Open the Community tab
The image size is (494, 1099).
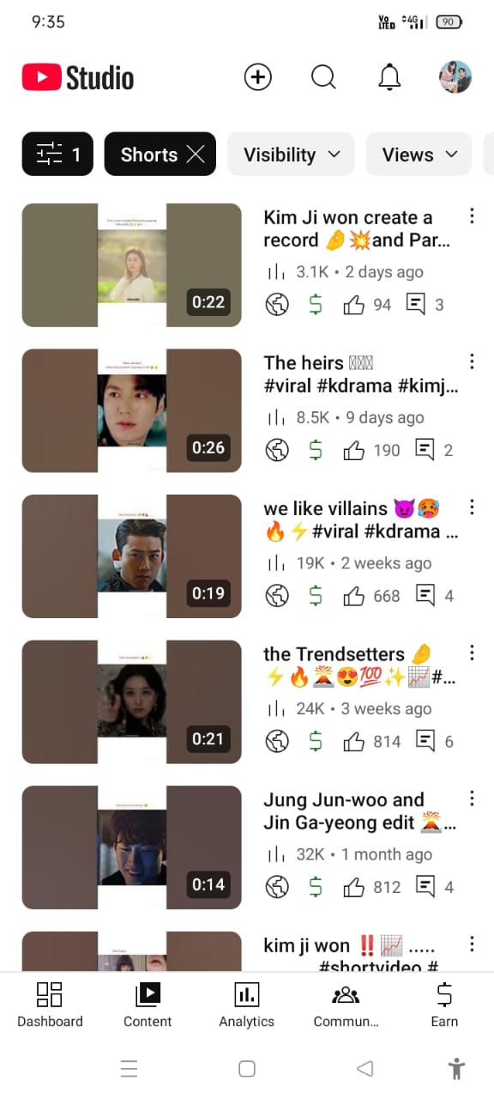click(346, 1005)
